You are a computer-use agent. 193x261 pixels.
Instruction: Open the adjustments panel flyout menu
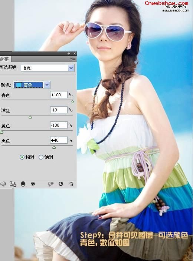[x=73, y=59]
